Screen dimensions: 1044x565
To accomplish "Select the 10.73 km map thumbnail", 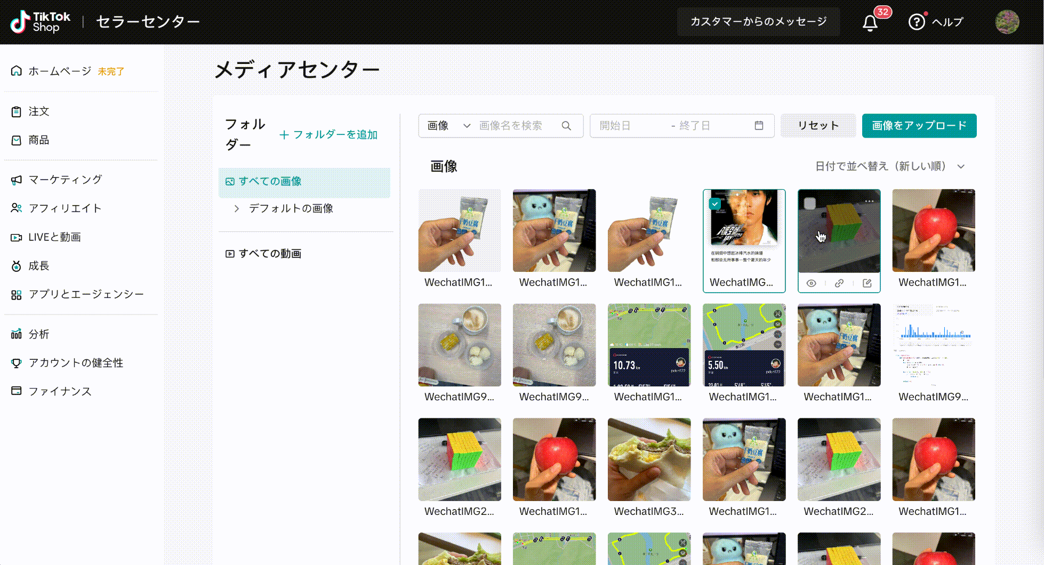I will click(x=649, y=345).
